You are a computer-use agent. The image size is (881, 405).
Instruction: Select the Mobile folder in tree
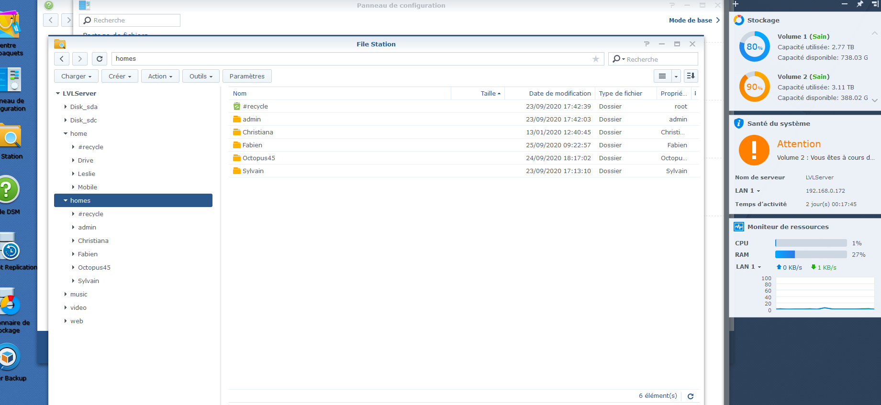[88, 187]
